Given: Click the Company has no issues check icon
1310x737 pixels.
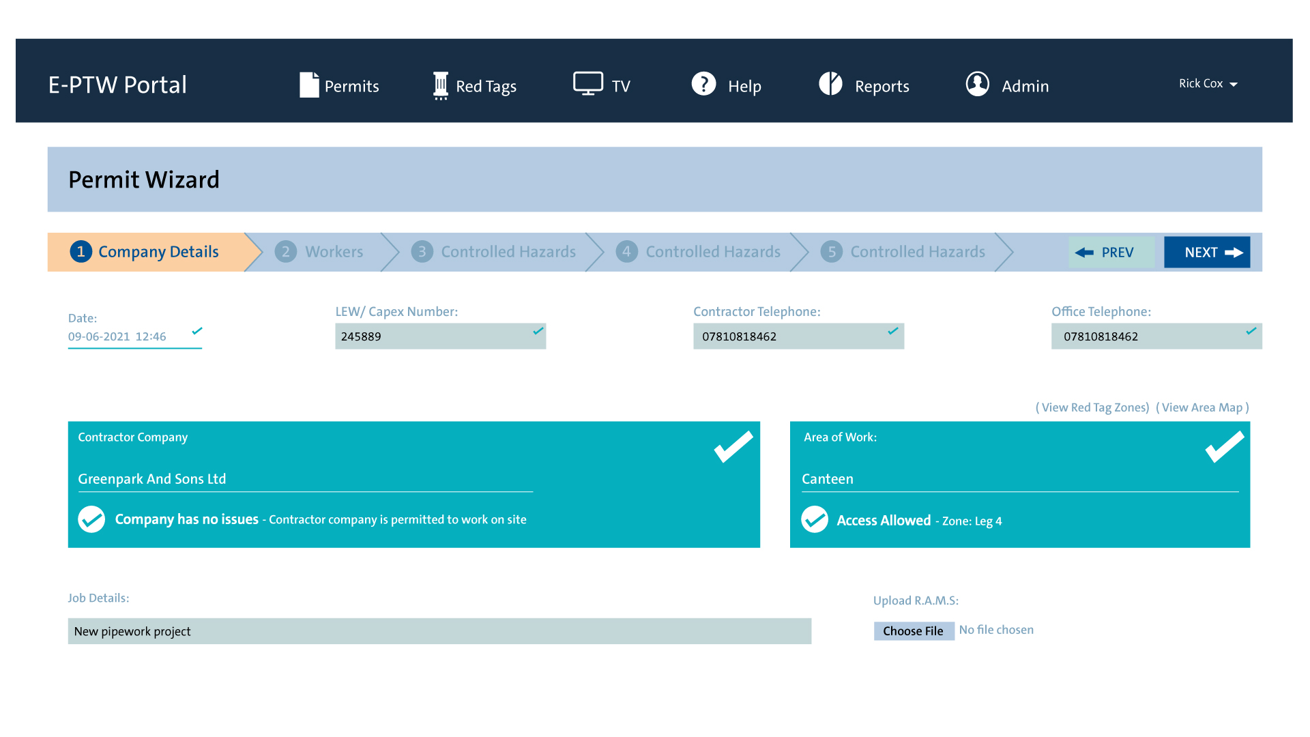Looking at the screenshot, I should click(91, 519).
